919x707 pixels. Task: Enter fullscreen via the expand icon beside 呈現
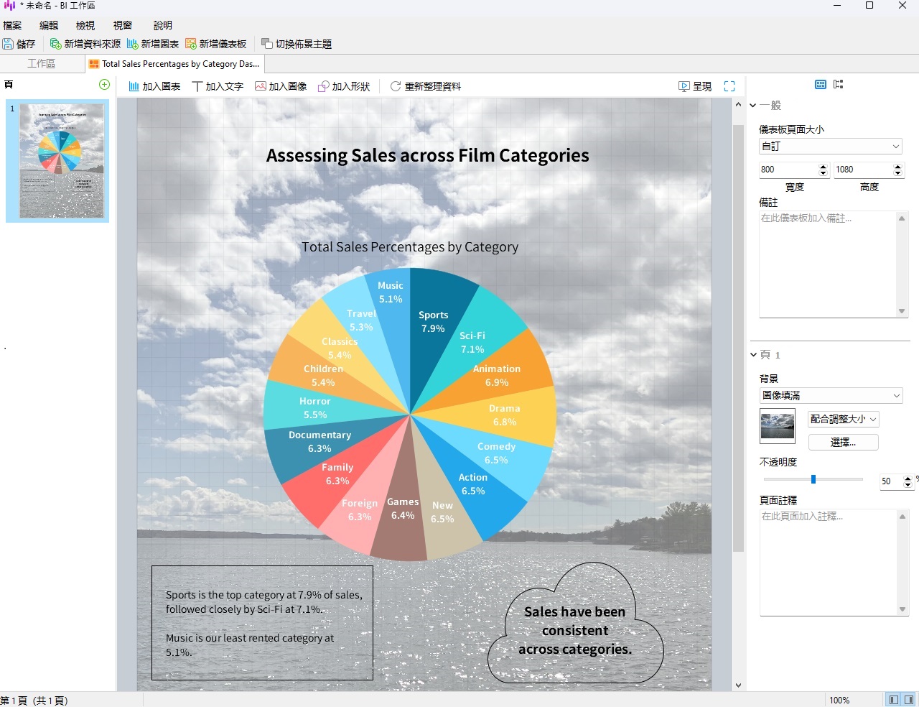coord(729,86)
